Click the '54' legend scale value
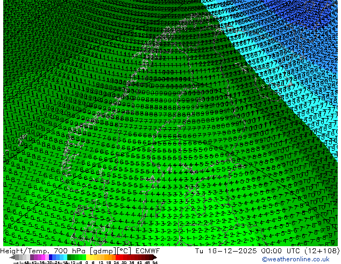This screenshot has height=264, width=341. click(155, 262)
